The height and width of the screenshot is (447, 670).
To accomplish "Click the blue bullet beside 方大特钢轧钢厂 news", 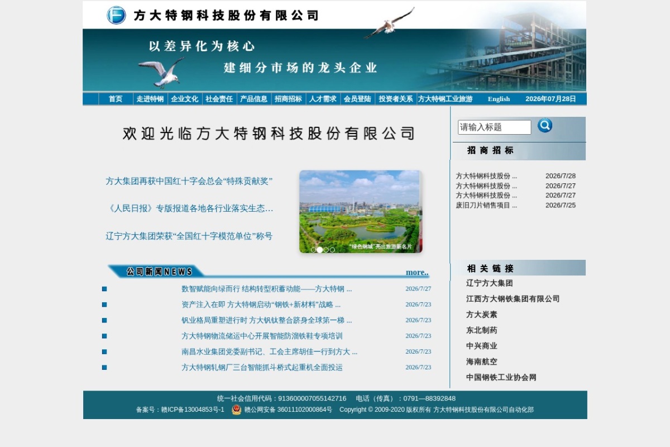I will (104, 367).
